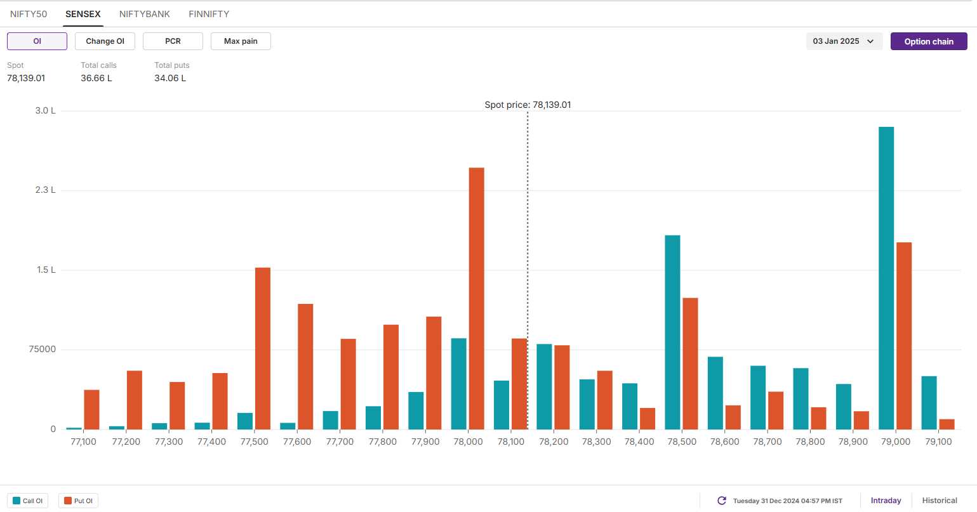Click the 79,100 call OI bar

click(929, 403)
